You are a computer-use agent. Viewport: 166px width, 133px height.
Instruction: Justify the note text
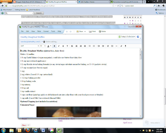(x=85, y=46)
